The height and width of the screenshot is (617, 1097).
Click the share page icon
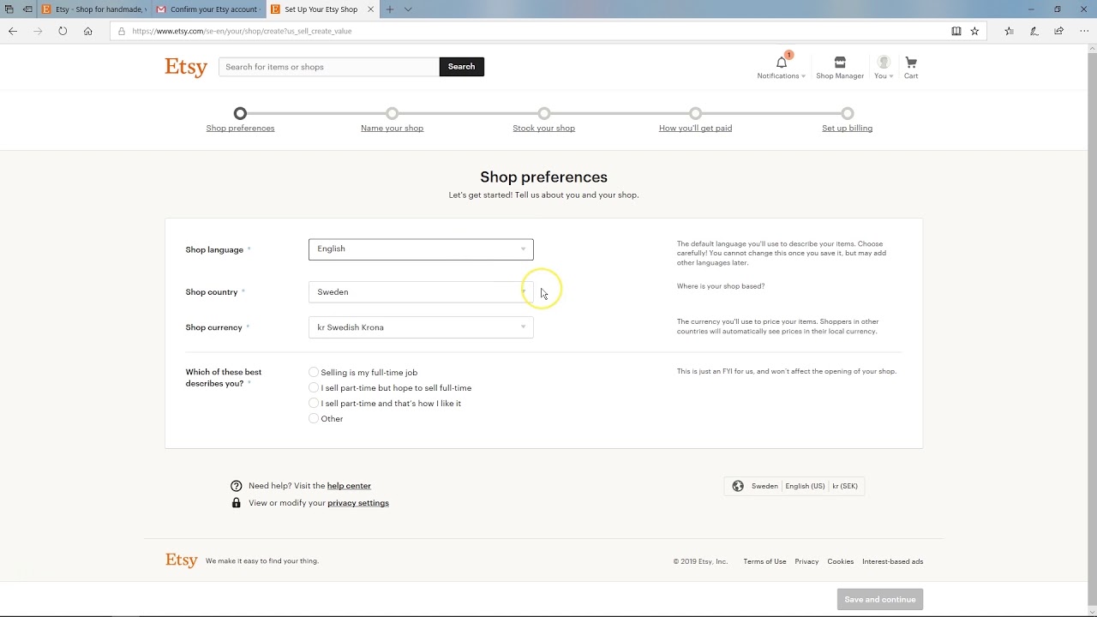tap(1059, 31)
